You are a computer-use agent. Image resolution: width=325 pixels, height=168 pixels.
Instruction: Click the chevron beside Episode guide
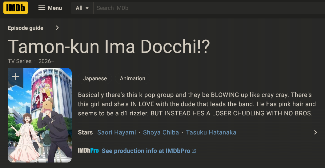point(58,28)
